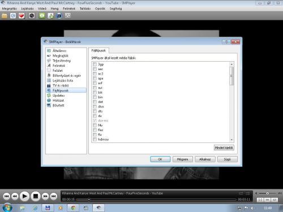Click the video seek bar handle

[x=89, y=200]
